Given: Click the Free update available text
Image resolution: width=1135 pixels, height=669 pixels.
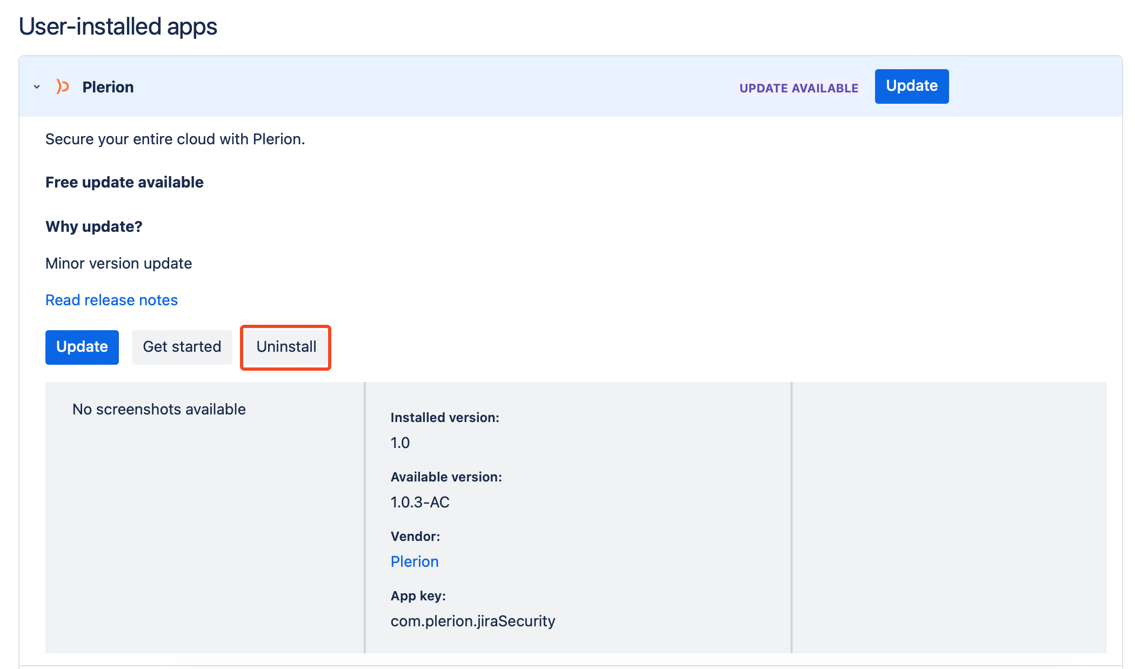Looking at the screenshot, I should (124, 182).
